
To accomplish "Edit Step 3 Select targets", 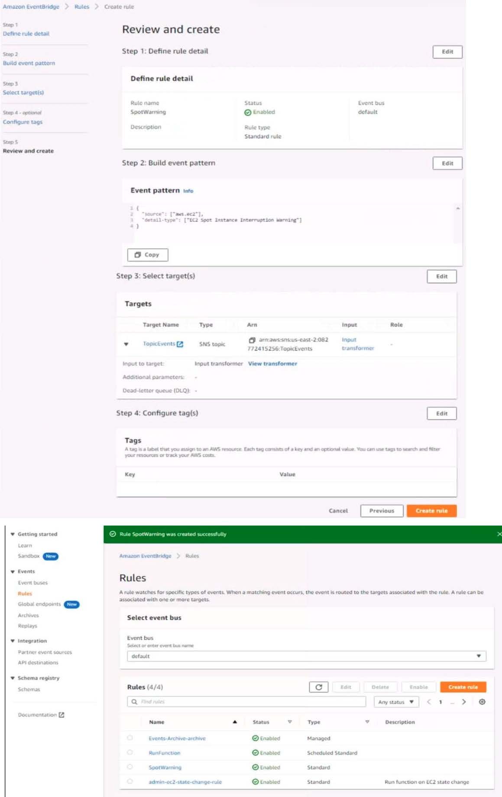I will point(442,276).
